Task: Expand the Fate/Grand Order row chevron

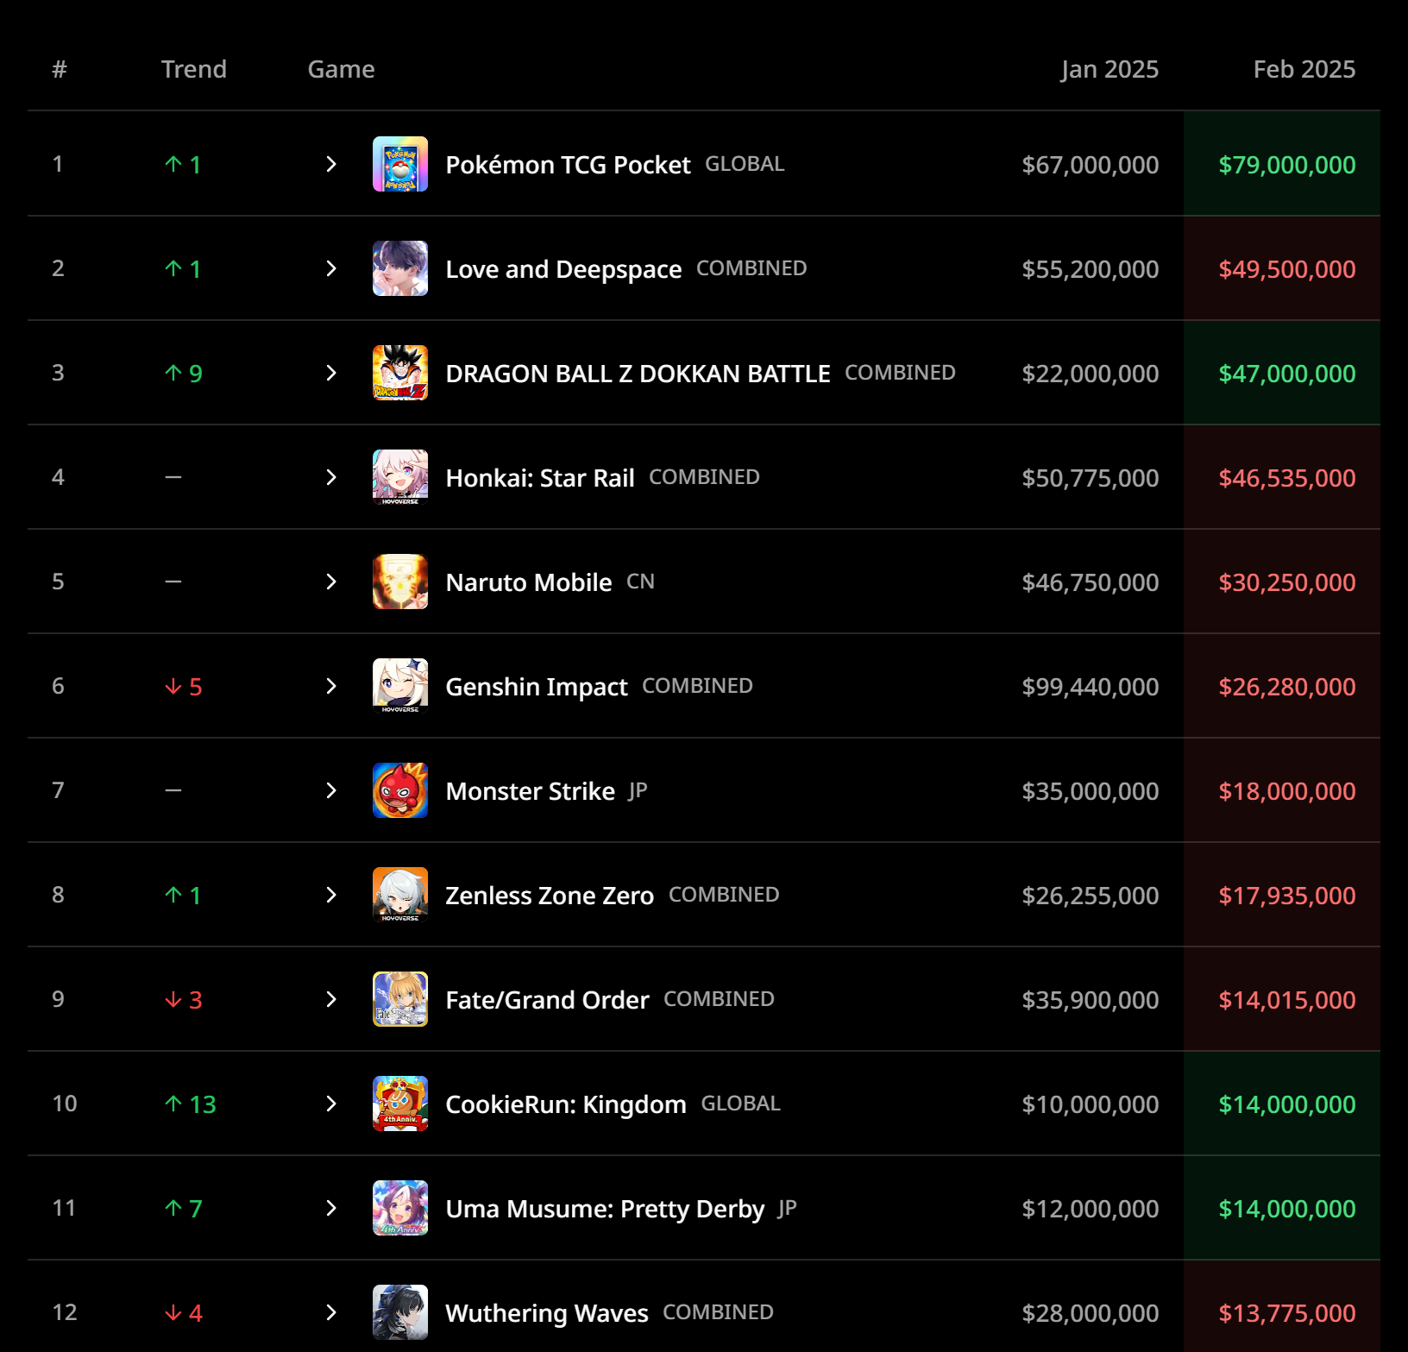Action: pos(331,999)
